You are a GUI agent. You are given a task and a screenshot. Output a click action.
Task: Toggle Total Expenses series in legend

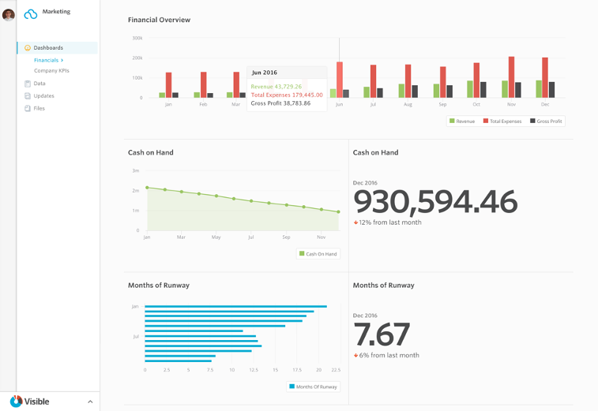(x=502, y=121)
